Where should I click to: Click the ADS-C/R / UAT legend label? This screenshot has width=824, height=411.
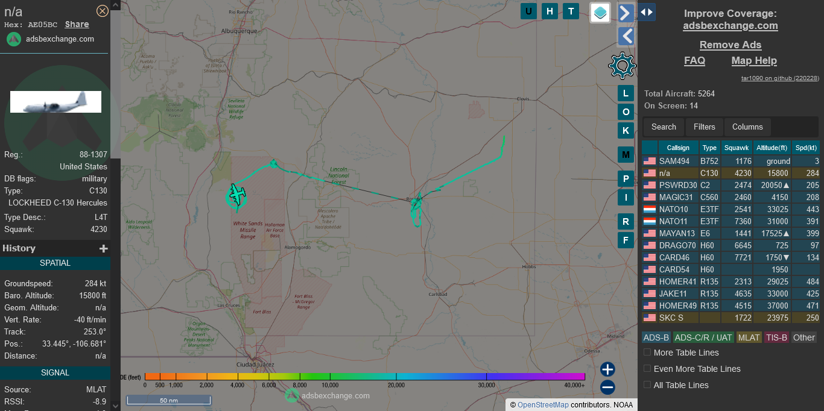coord(703,337)
